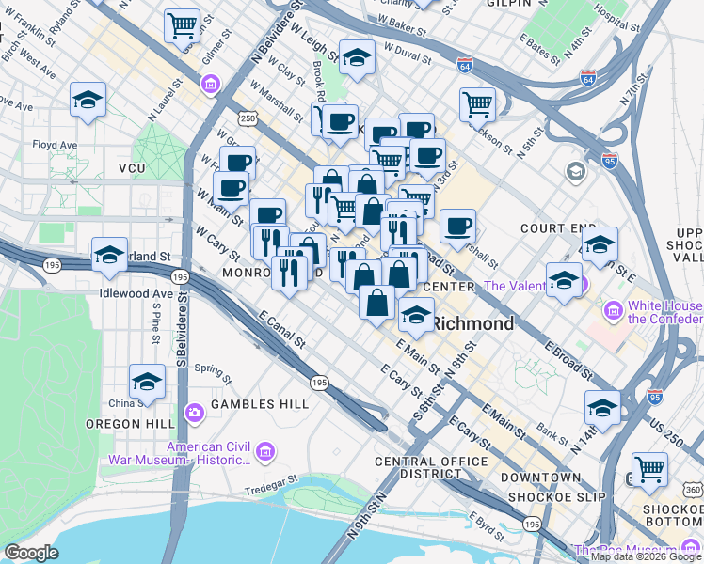The width and height of the screenshot is (704, 564).
Task: Select the camera pin at Gambles Hill
Action: [x=195, y=412]
